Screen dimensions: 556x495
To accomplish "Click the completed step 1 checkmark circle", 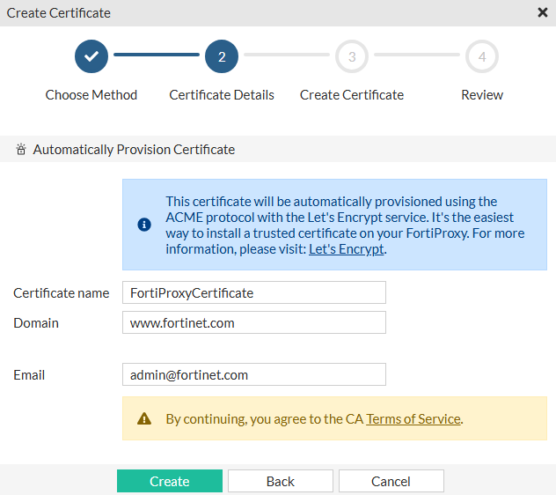I will click(x=91, y=56).
